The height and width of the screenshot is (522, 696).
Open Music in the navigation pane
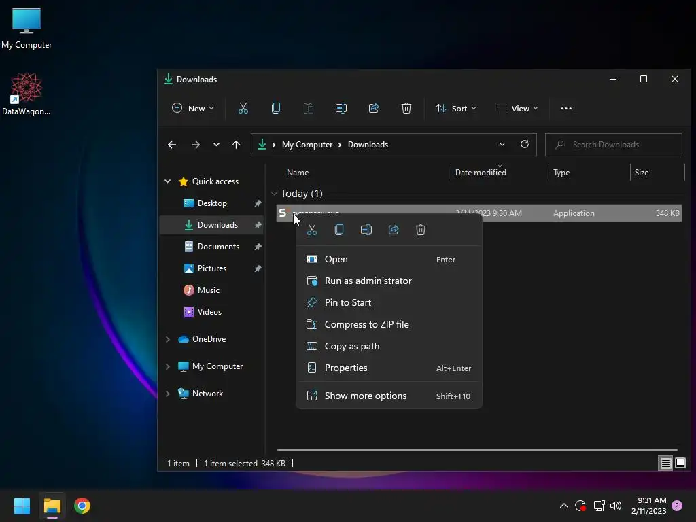tap(212, 290)
